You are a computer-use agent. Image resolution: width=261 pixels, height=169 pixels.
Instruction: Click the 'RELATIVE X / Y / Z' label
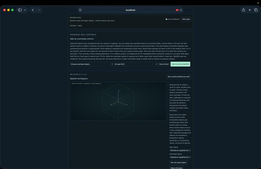coord(78,74)
